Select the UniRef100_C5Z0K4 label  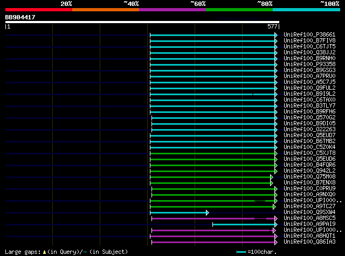click(309, 147)
